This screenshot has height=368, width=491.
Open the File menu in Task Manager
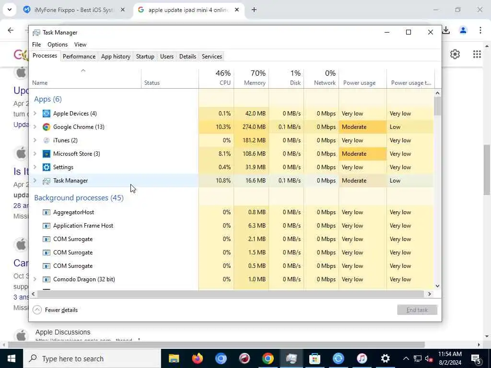coord(36,45)
